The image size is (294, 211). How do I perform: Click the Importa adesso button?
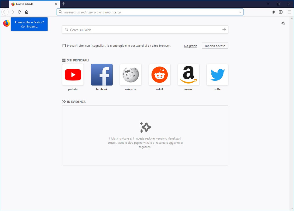[215, 46]
